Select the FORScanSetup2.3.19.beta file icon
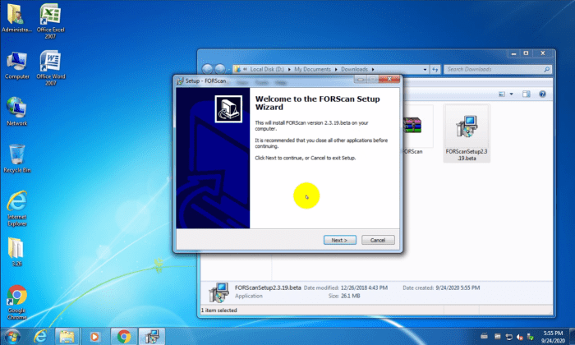Image resolution: width=575 pixels, height=345 pixels. 467,133
